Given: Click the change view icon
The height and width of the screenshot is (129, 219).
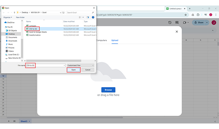Looking at the screenshot, I should (80, 17).
